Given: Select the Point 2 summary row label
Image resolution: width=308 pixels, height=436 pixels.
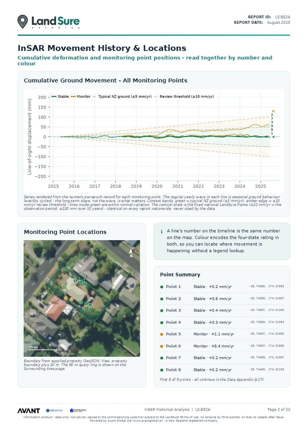Looking at the screenshot, I should click(173, 298).
